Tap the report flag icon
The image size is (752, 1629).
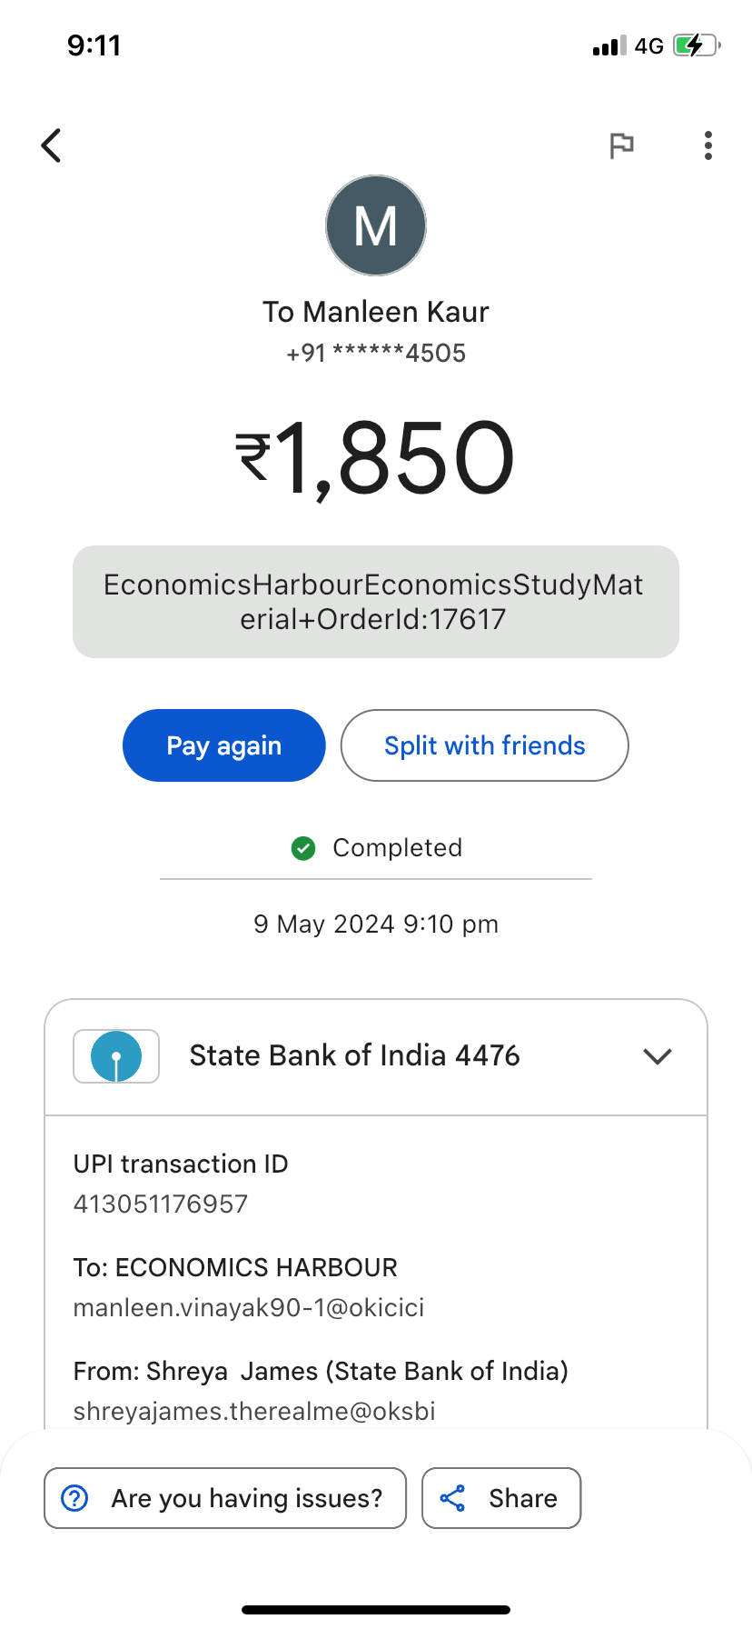pos(621,145)
